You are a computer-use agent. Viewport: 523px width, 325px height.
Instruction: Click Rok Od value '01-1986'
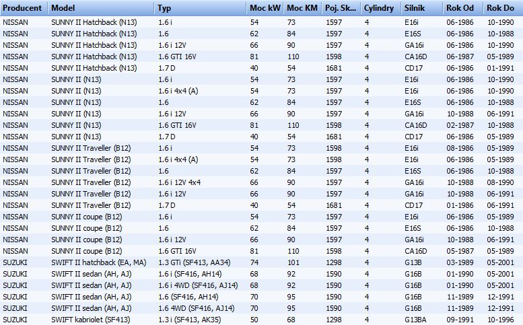pyautogui.click(x=460, y=205)
